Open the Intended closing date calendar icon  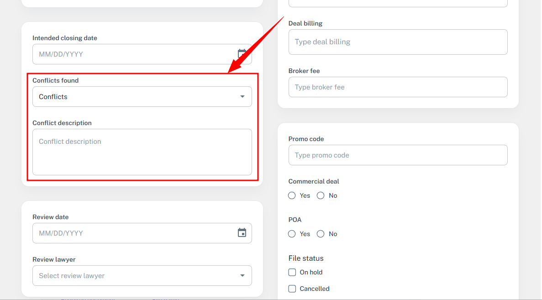(242, 53)
